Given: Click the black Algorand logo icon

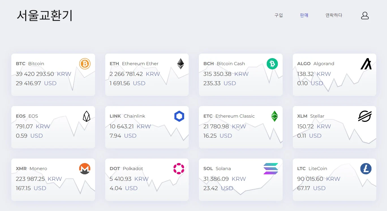Looking at the screenshot, I should pos(366,64).
